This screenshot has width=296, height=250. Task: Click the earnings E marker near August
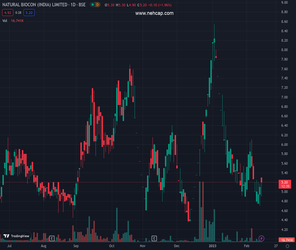point(52,238)
